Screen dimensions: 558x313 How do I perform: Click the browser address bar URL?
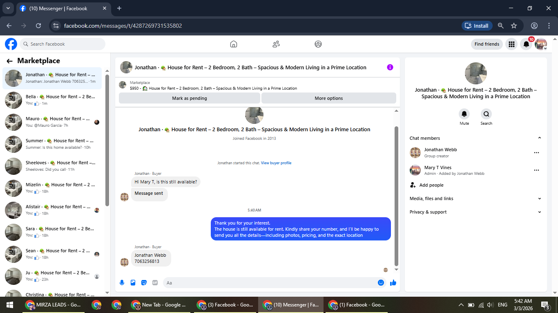123,26
